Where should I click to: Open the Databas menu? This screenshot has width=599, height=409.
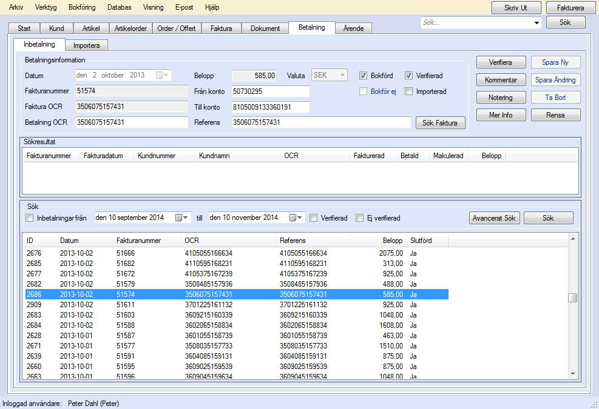119,7
